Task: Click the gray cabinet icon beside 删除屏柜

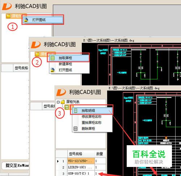Action: 76,129
